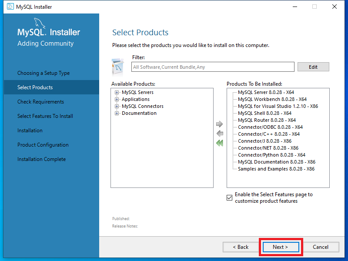Click the < Back button

coord(241,247)
